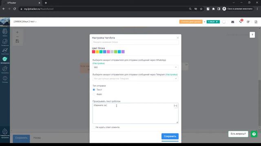The height and width of the screenshot is (146, 261).
Task: Open a new browser tab
Action: (46, 3)
